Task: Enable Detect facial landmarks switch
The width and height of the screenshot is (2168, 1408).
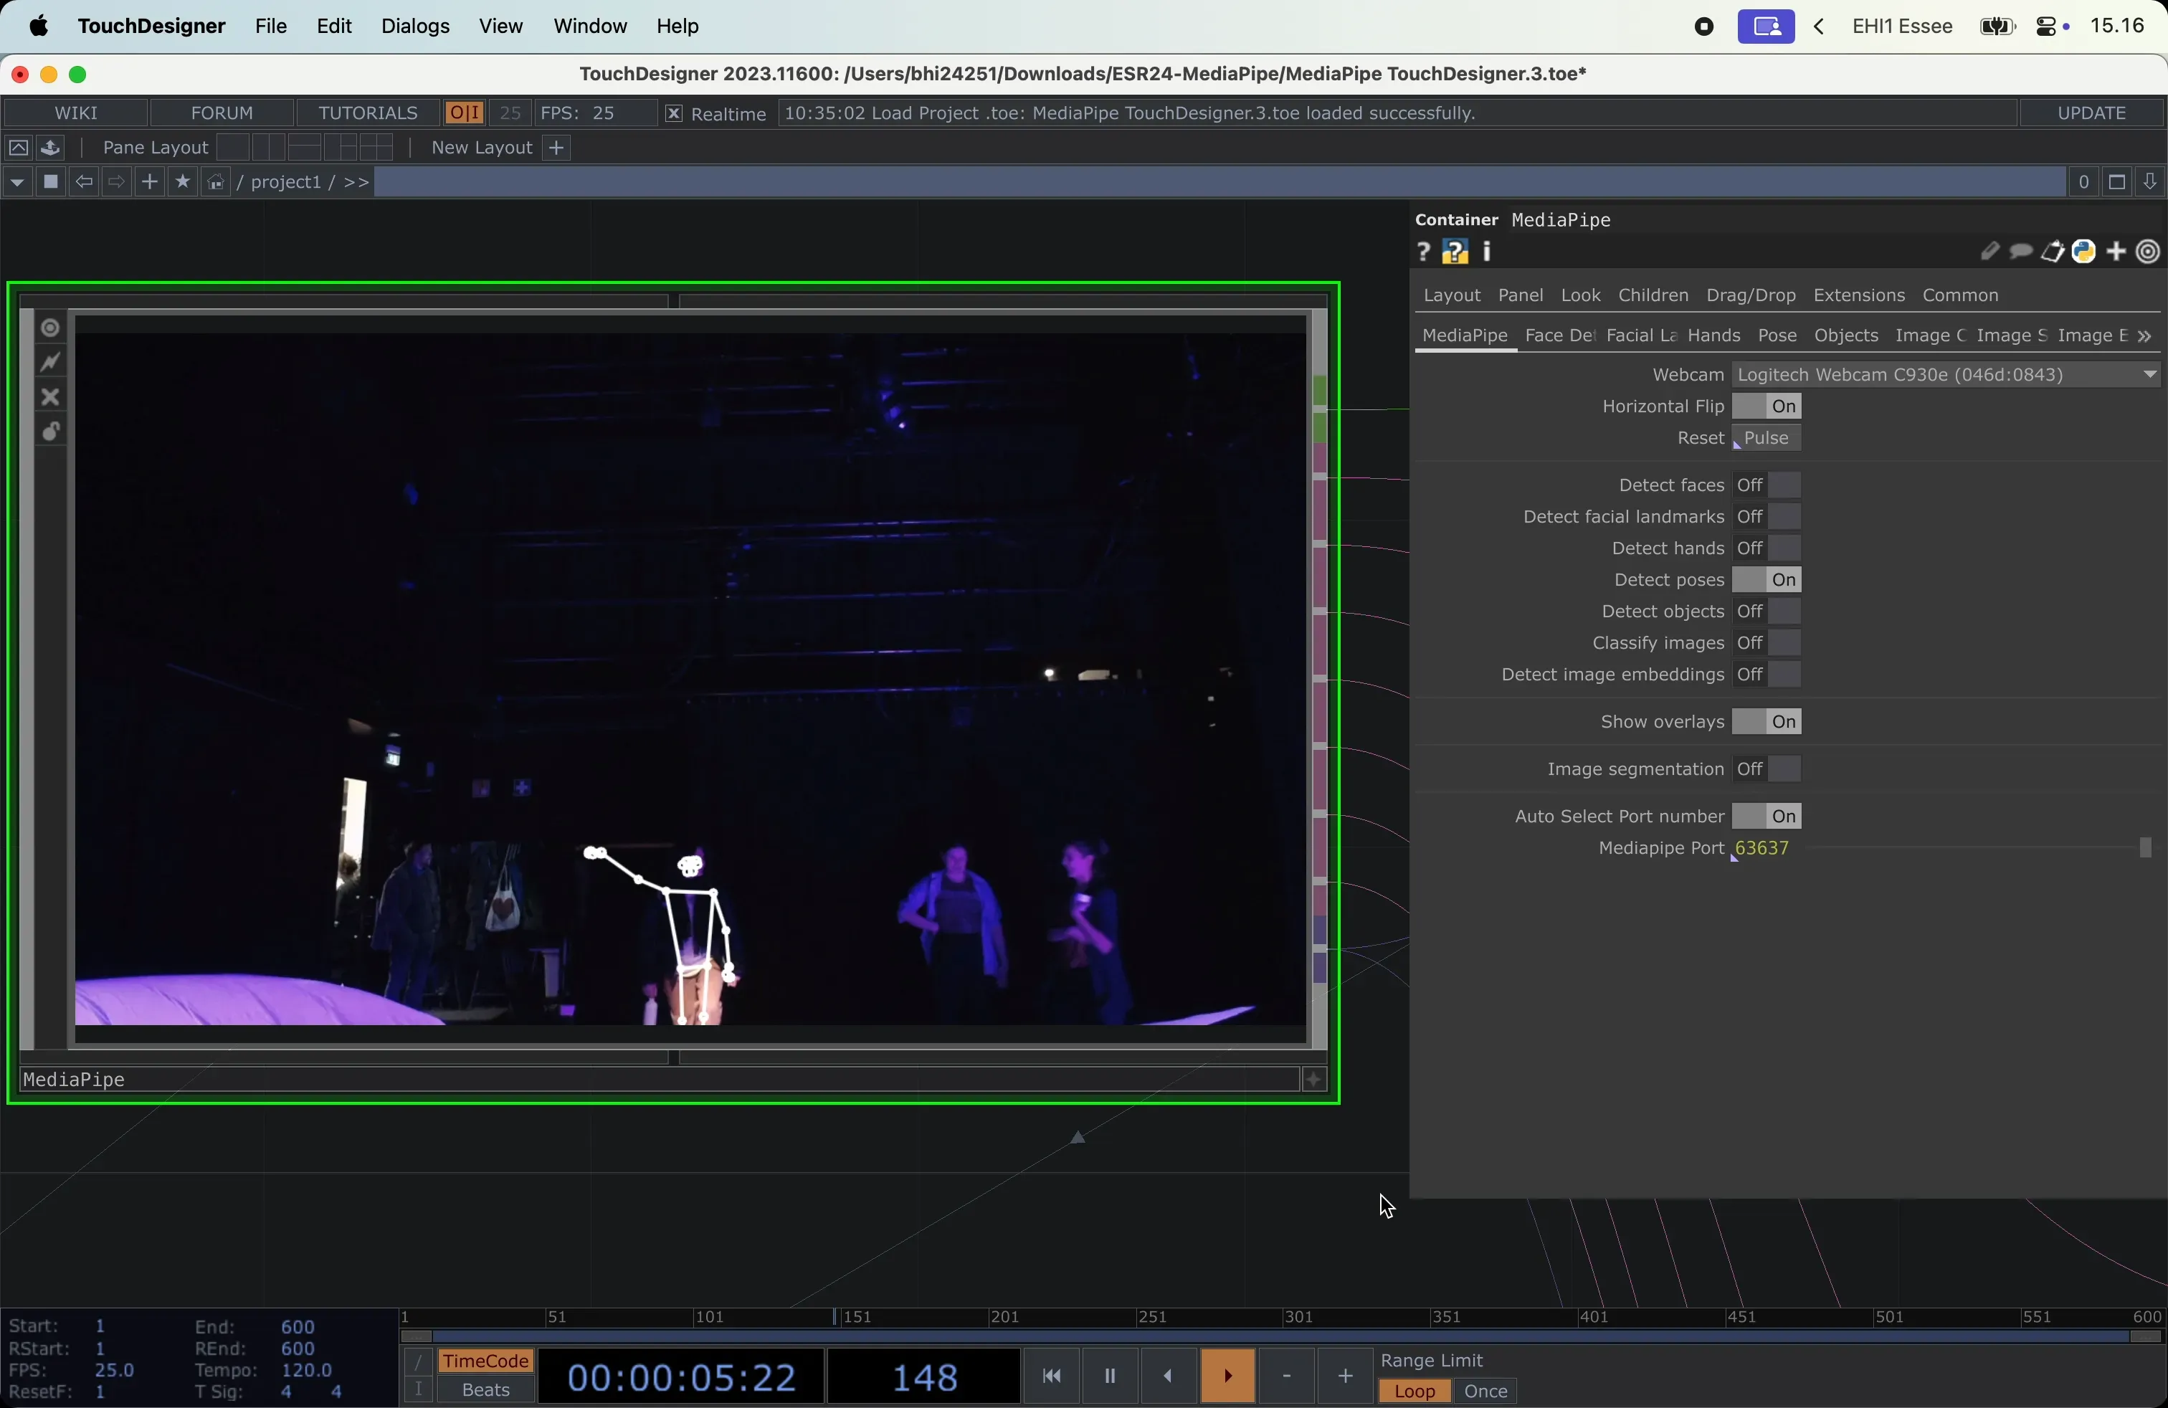Action: click(1767, 518)
